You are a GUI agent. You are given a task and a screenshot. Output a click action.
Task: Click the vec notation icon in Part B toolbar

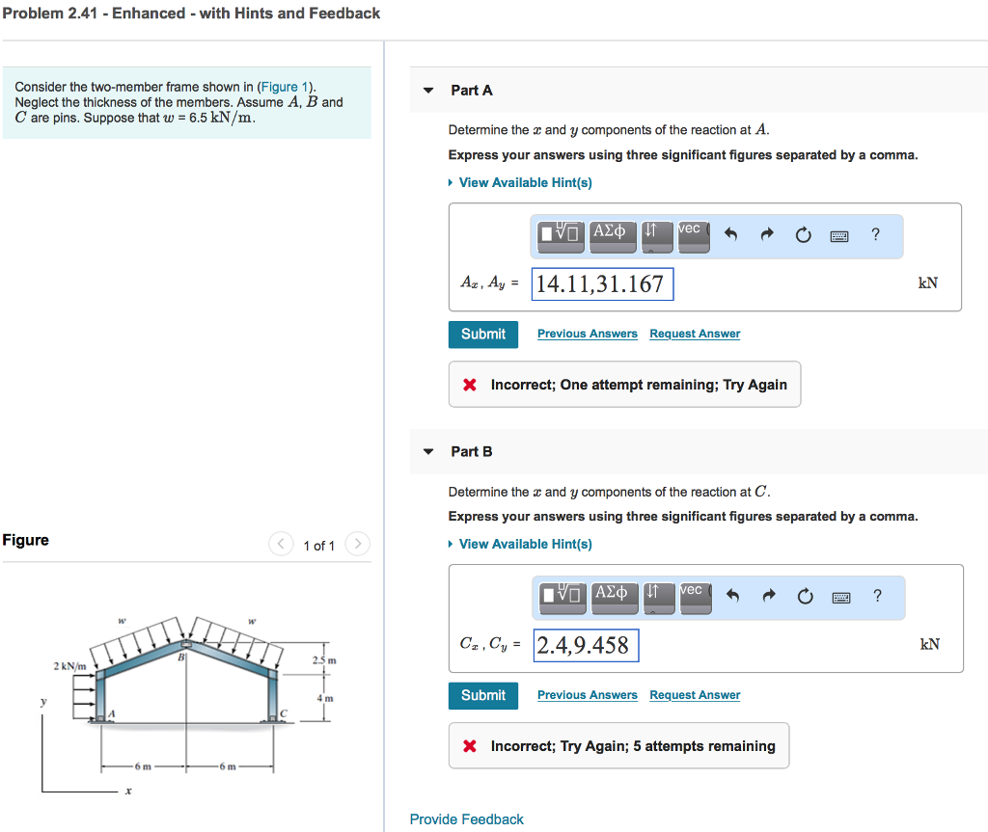[694, 597]
